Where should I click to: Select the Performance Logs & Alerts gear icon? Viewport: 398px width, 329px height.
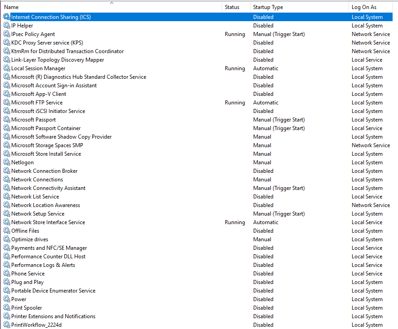point(7,265)
